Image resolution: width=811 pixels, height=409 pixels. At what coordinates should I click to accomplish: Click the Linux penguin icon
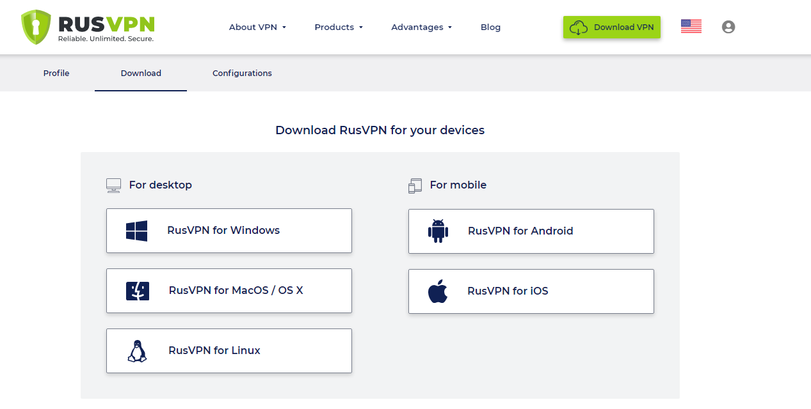(136, 350)
